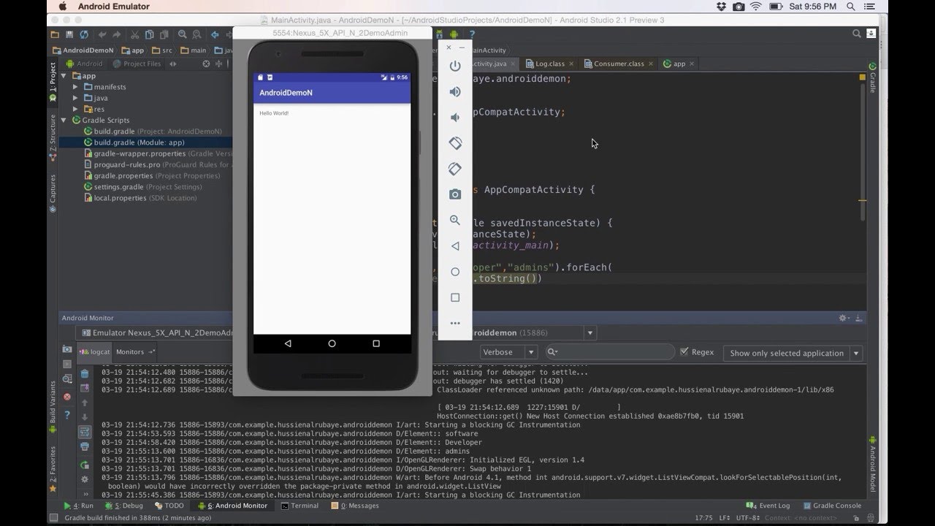Click the logcat search input field
The width and height of the screenshot is (935, 526).
[609, 352]
